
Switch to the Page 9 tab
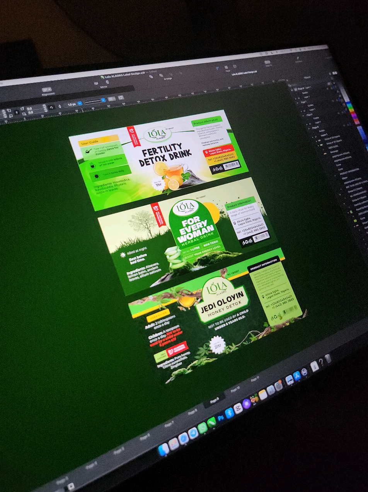click(x=215, y=401)
